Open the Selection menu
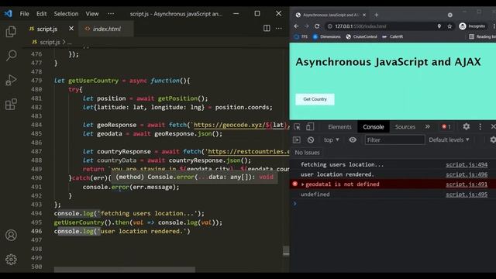This screenshot has width=496, height=279. point(66,14)
